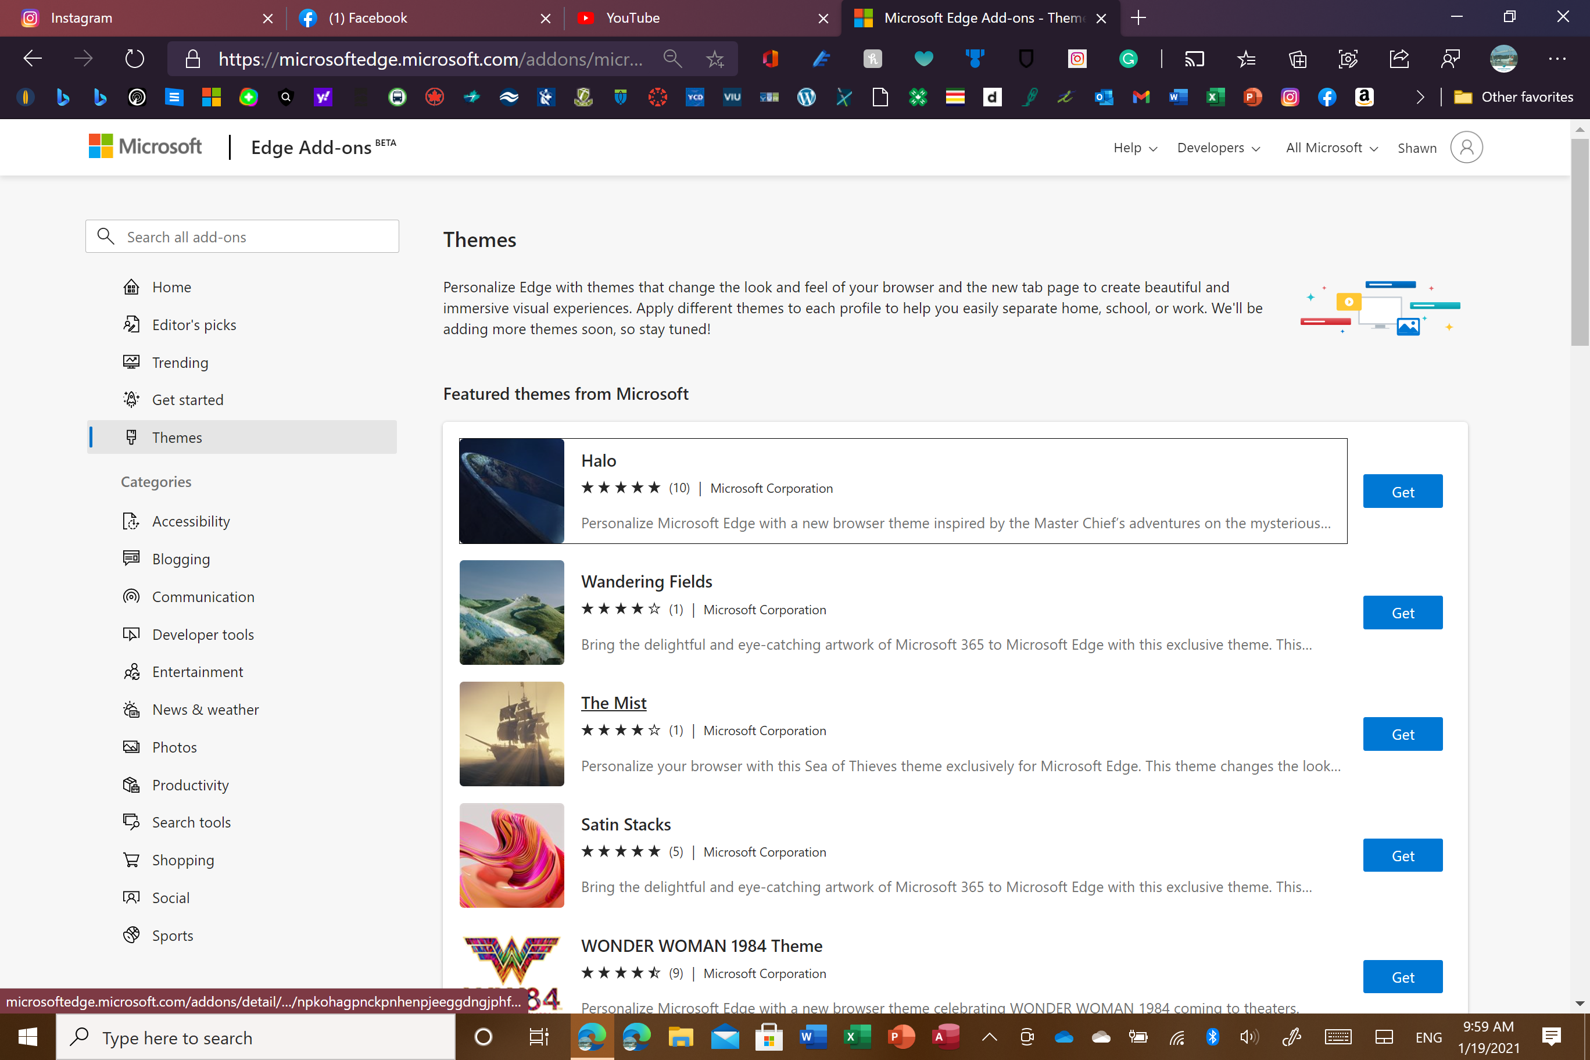The image size is (1590, 1060).
Task: Click the Cast media icon
Action: [x=1194, y=59]
